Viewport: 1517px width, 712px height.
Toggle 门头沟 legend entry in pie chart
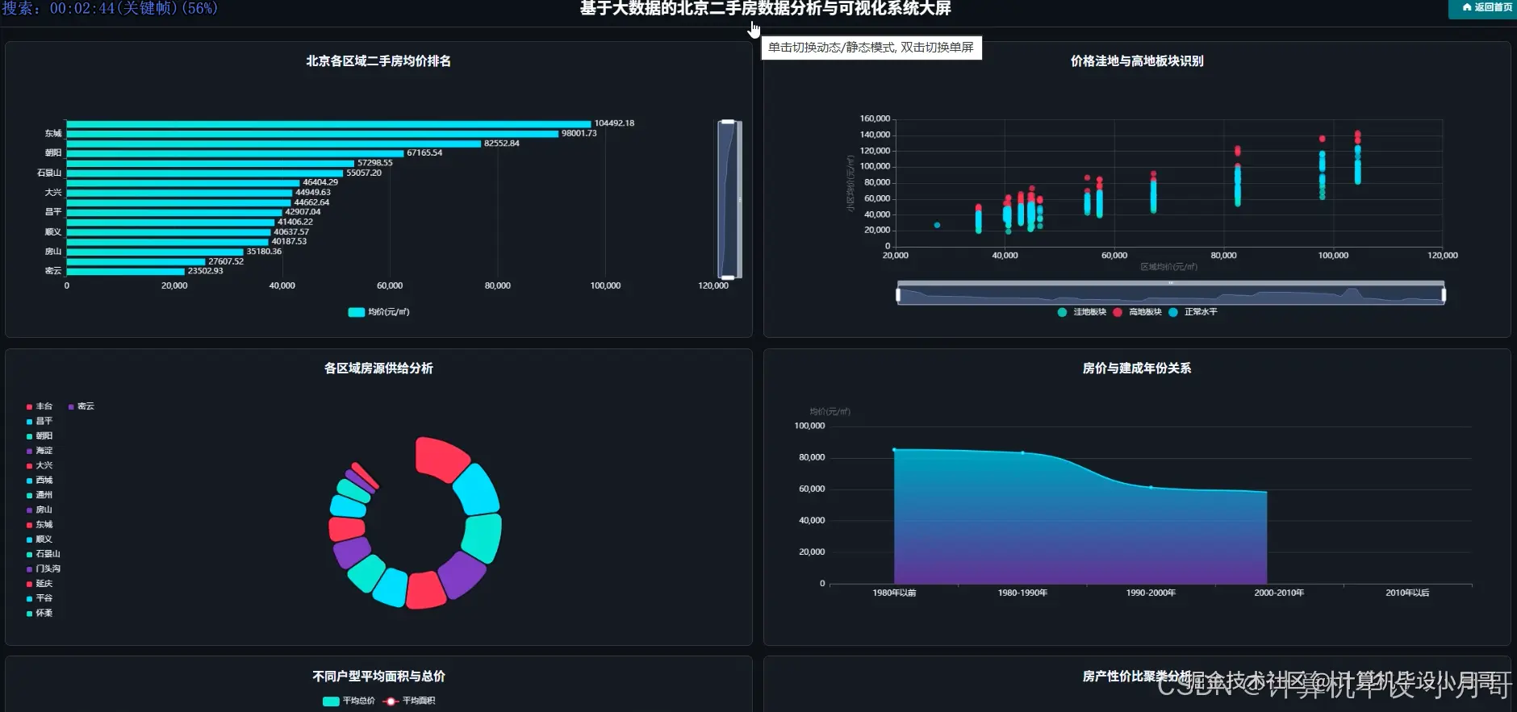click(x=44, y=569)
